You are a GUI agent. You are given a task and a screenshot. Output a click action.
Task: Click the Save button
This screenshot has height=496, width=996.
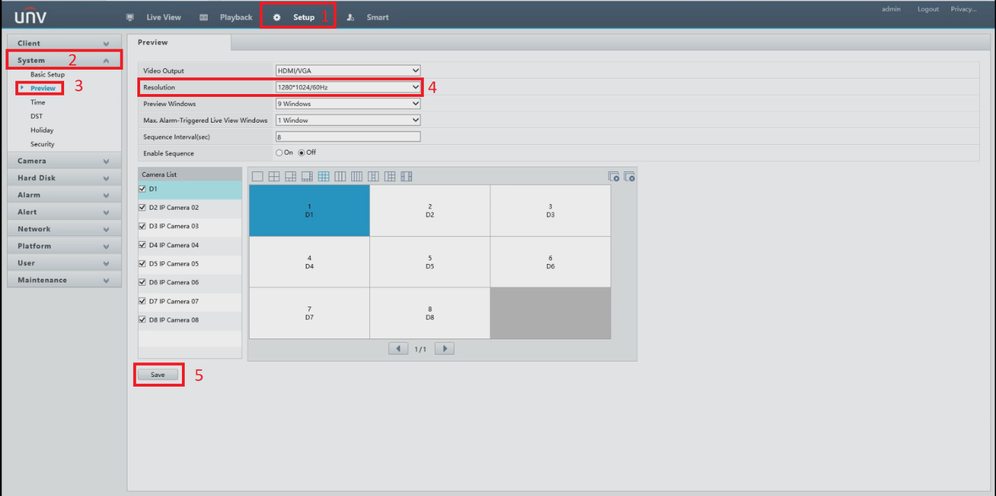pos(158,375)
